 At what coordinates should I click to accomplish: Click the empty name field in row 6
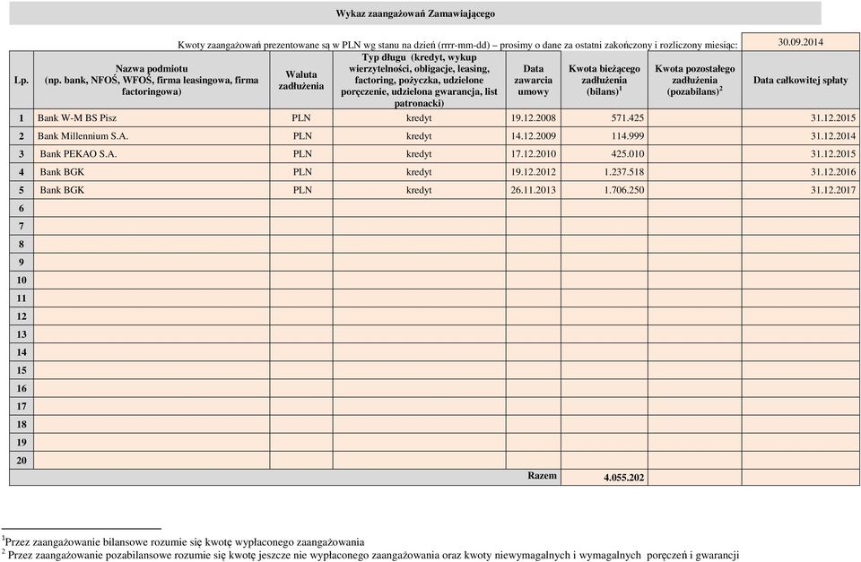point(152,208)
